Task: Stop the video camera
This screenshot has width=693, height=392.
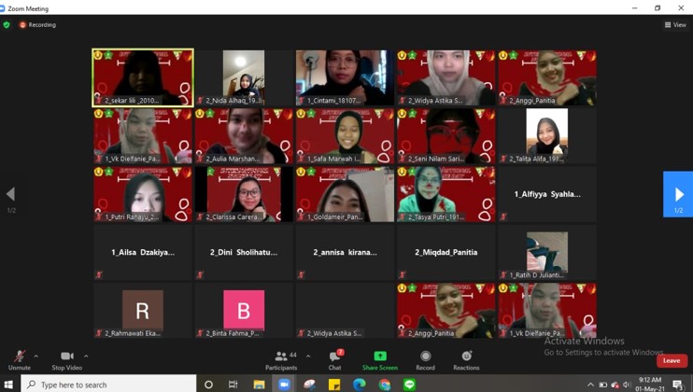Action: (x=66, y=357)
